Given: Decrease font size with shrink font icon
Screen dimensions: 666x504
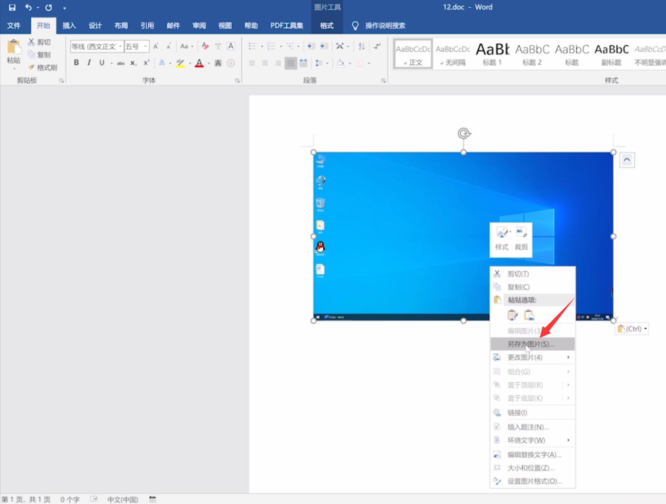Looking at the screenshot, I should pos(169,46).
